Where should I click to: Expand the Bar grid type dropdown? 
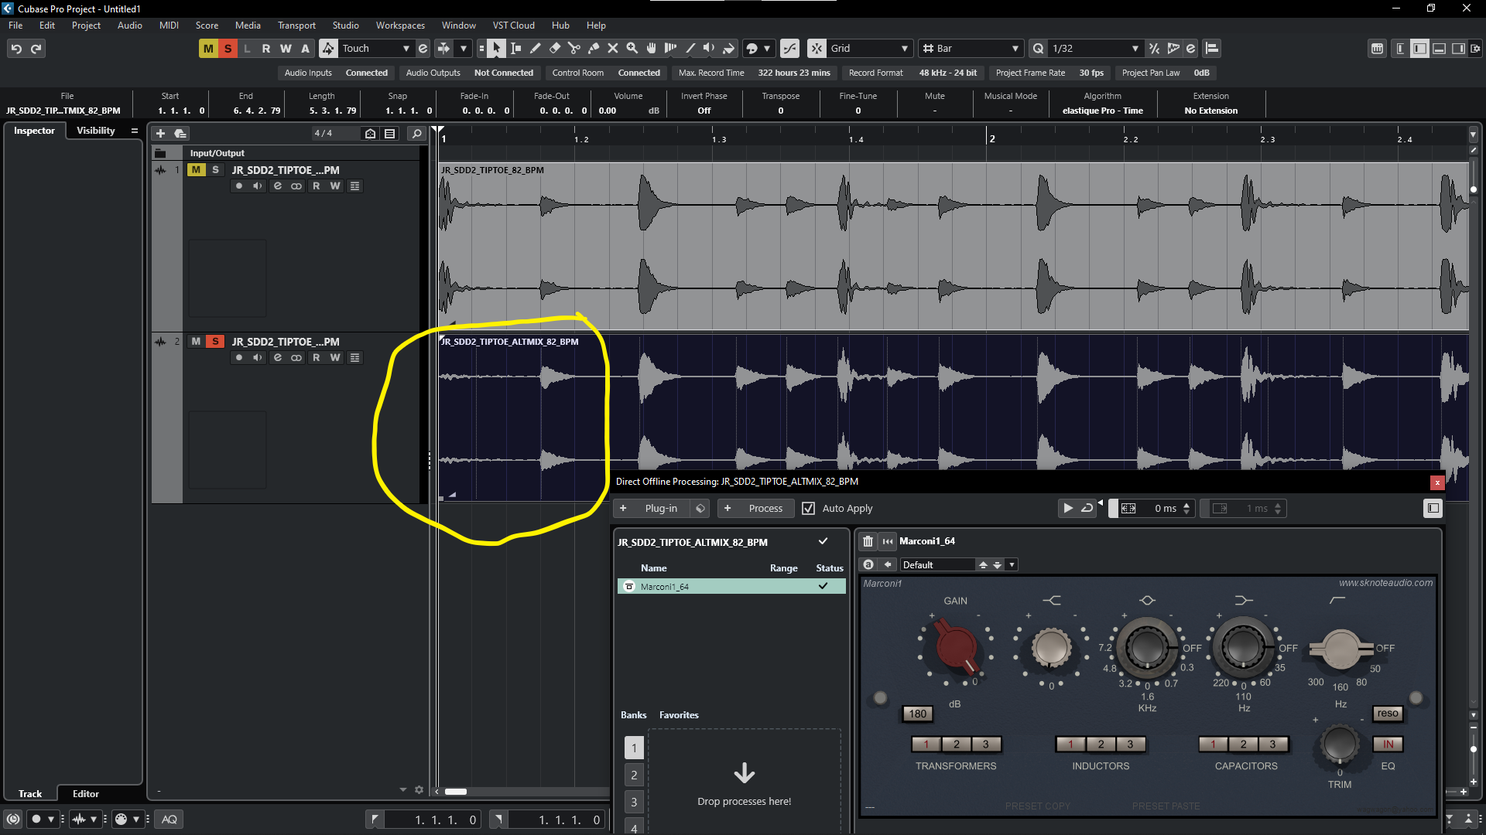point(1015,49)
